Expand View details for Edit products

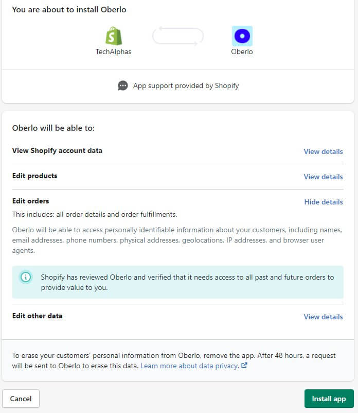(x=323, y=177)
